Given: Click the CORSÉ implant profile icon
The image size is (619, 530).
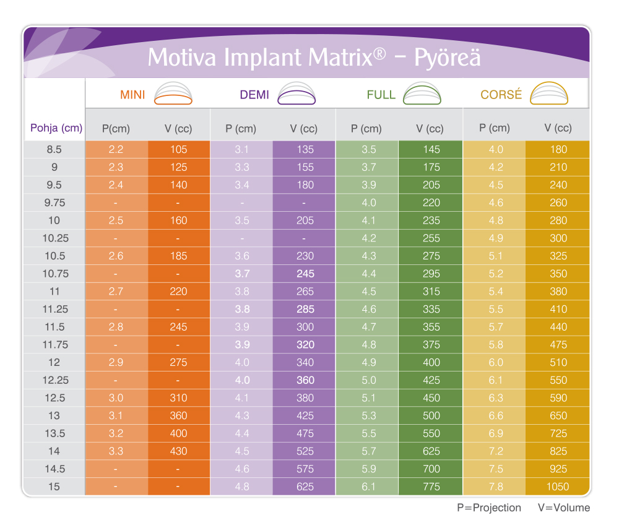Looking at the screenshot, I should click(549, 93).
